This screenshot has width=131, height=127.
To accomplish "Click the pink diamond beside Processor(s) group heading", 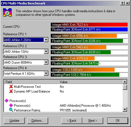I will [x=6, y=101].
